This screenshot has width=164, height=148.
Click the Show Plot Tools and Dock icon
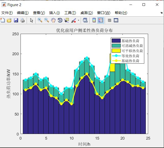pos(116,20)
